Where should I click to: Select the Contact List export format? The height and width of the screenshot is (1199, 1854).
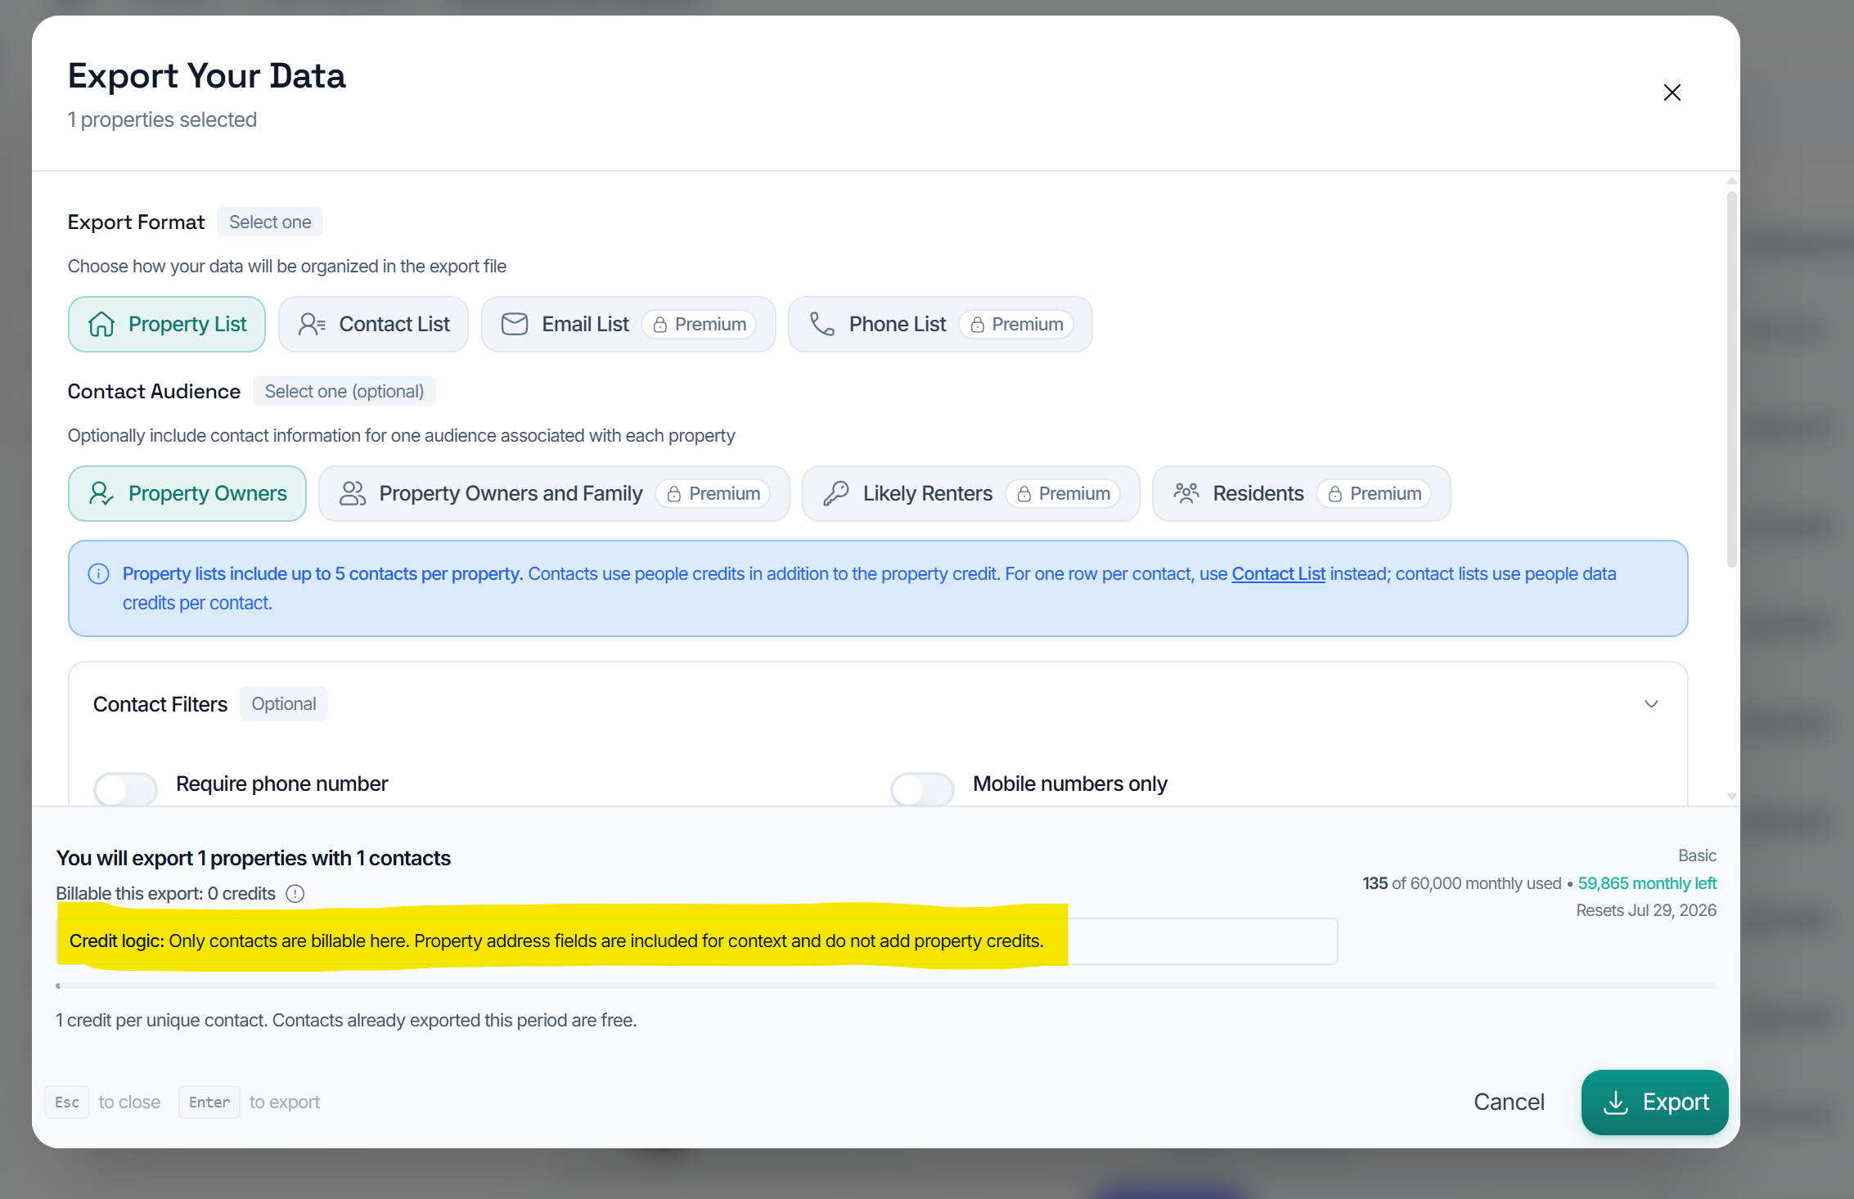pos(373,324)
